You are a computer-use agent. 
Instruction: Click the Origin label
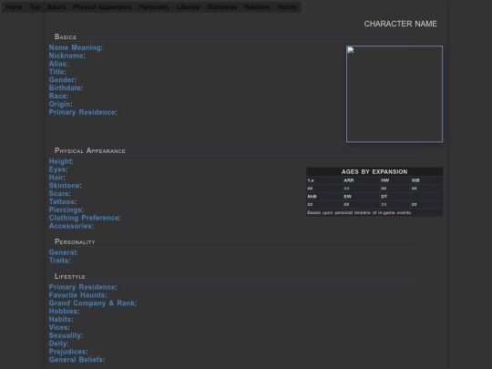[59, 104]
